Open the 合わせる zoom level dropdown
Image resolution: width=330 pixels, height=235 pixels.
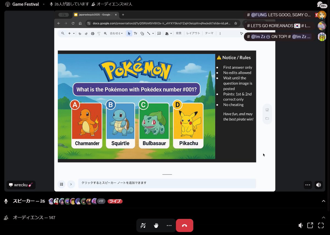tap(116, 33)
